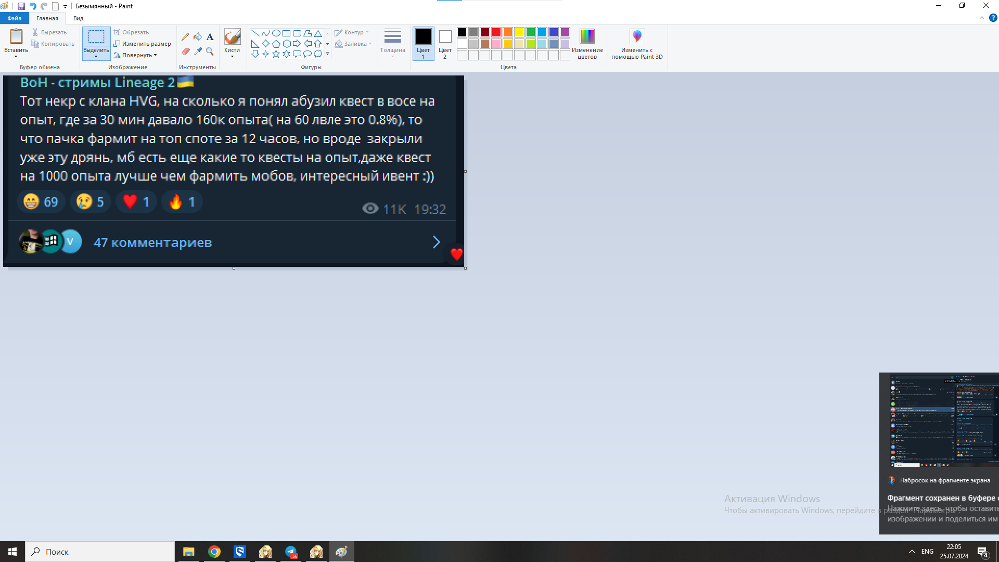Switch to the View ribbon tab
Image resolution: width=999 pixels, height=562 pixels.
pos(78,18)
